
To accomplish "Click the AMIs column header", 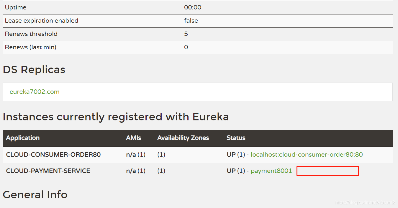I will point(134,138).
